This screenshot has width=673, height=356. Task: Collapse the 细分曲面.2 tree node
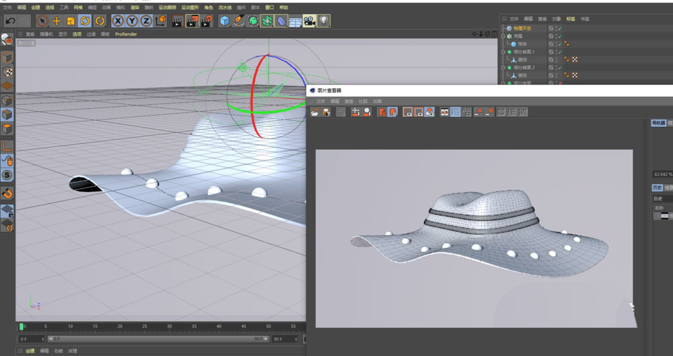(503, 67)
